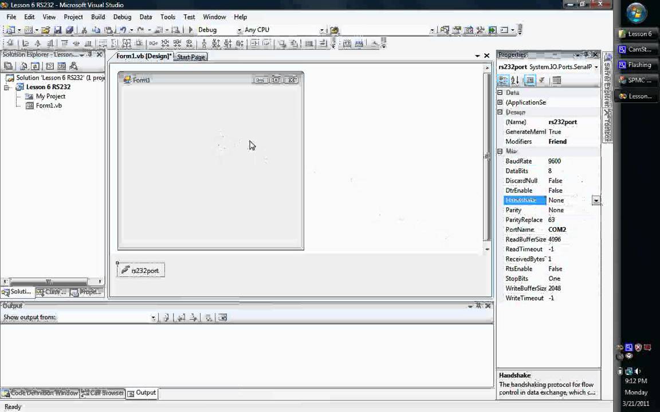Click the Align Rights layout icon
Image resolution: width=660 pixels, height=412 pixels.
pos(50,43)
